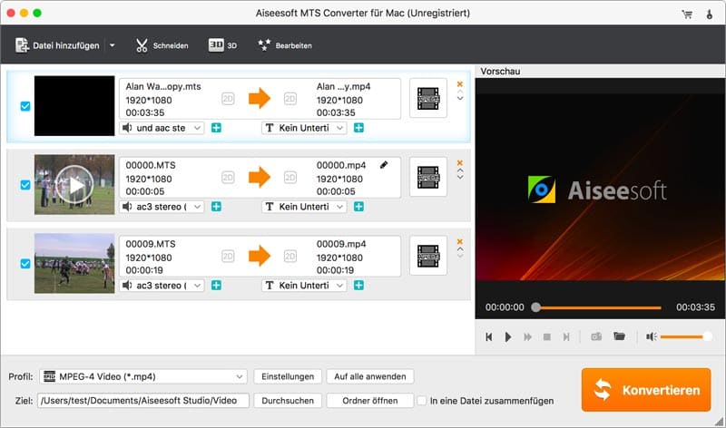The image size is (726, 428).
Task: Add audio track with plus icon for 00000.MTS
Action: 217,207
